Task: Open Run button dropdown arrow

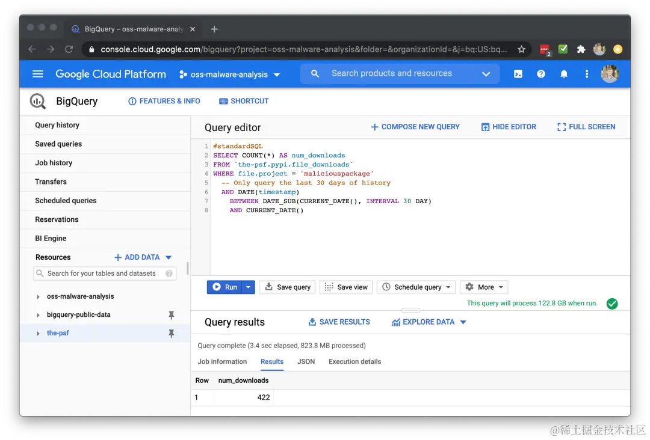Action: 248,287
